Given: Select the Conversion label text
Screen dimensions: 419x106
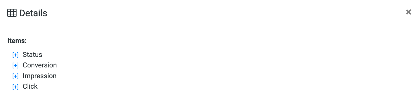Looking at the screenshot, I should tap(40, 65).
